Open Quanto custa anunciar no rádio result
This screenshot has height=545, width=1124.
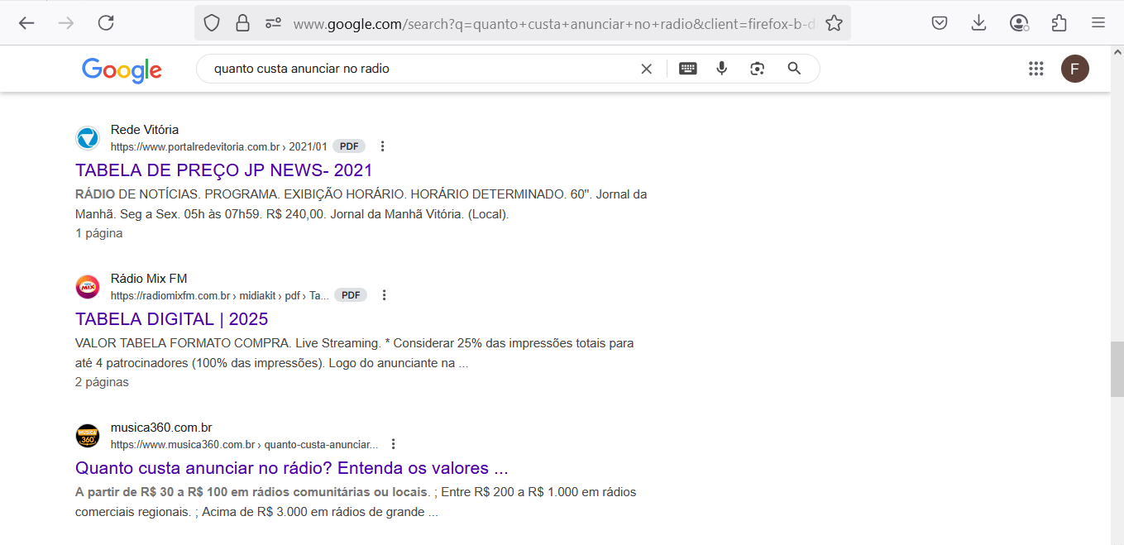292,468
